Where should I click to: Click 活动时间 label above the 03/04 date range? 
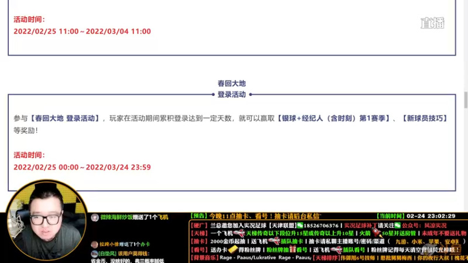point(29,19)
